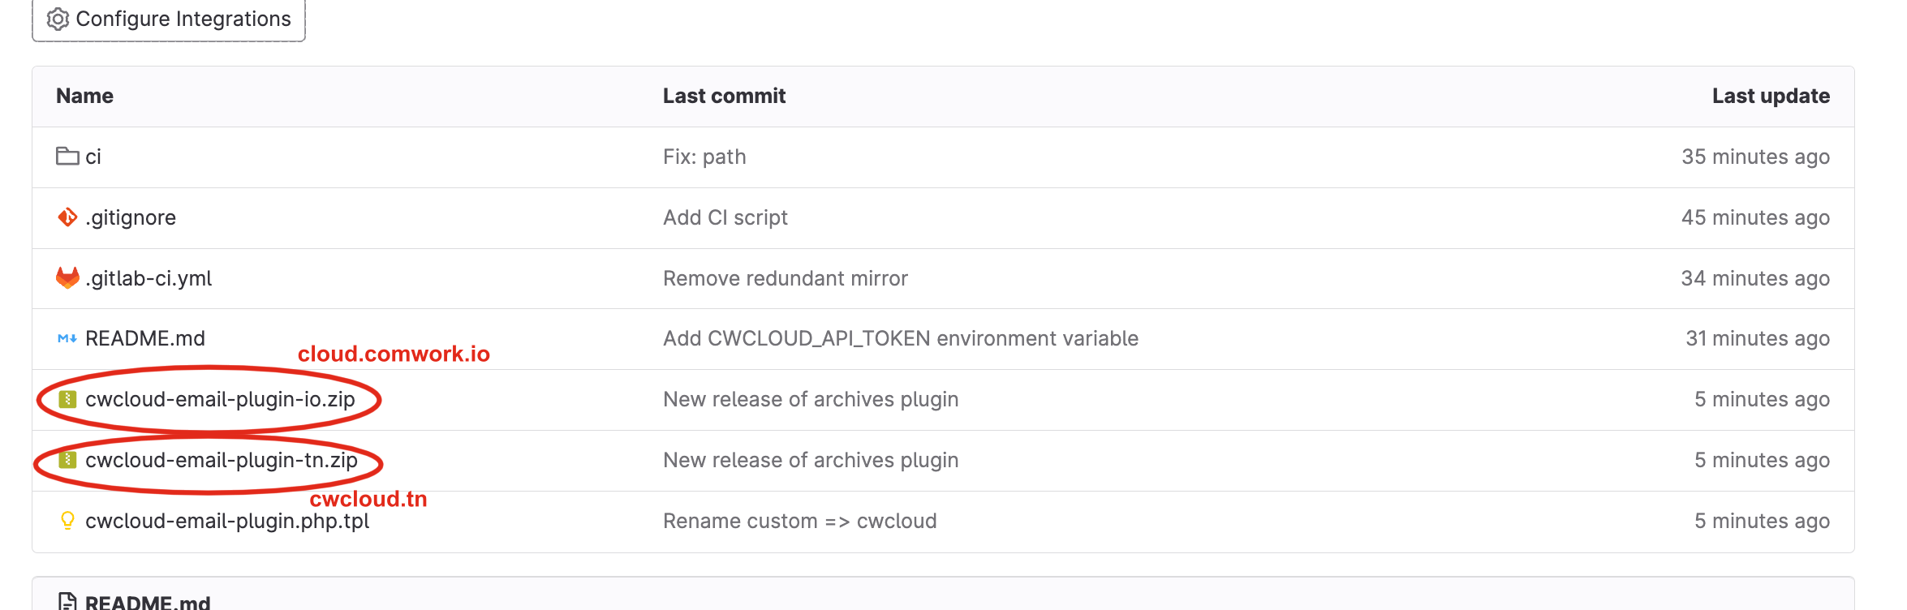Click lightbulb icon for cwcloud-email-plugin.php.tpl
Viewport: 1907px width, 610px height.
67,521
